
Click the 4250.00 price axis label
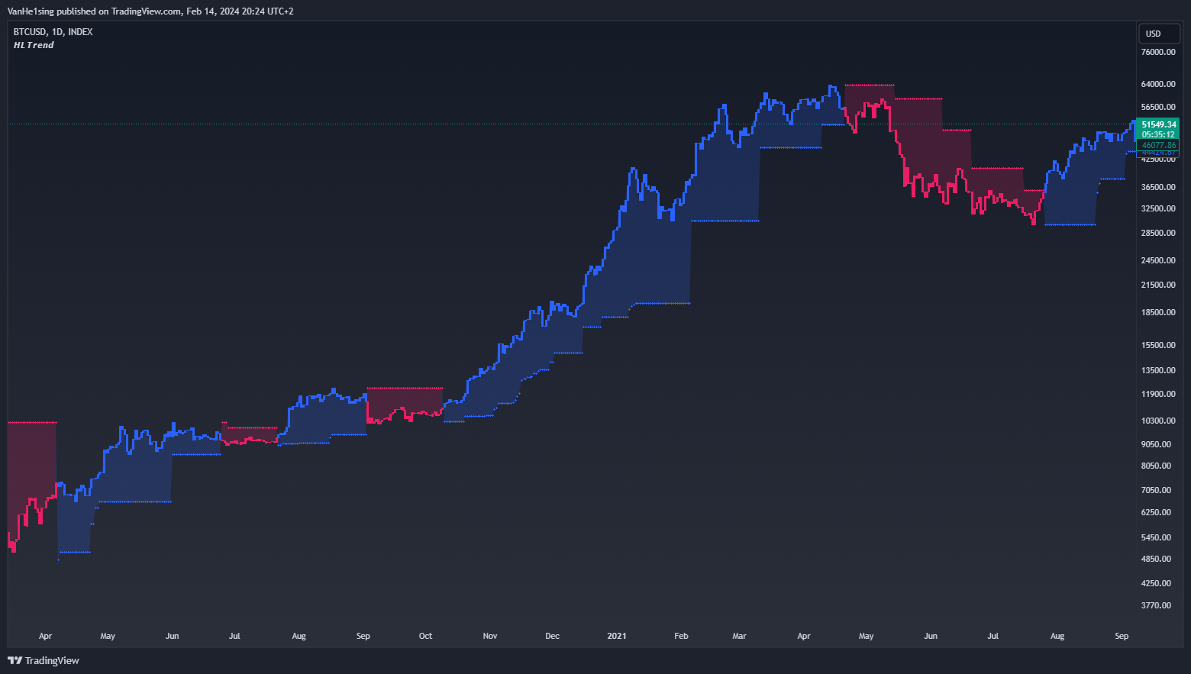(x=1156, y=583)
